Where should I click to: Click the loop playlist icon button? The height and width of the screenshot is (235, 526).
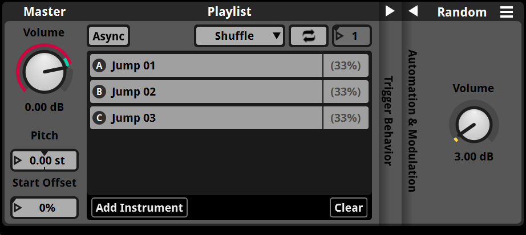point(309,36)
